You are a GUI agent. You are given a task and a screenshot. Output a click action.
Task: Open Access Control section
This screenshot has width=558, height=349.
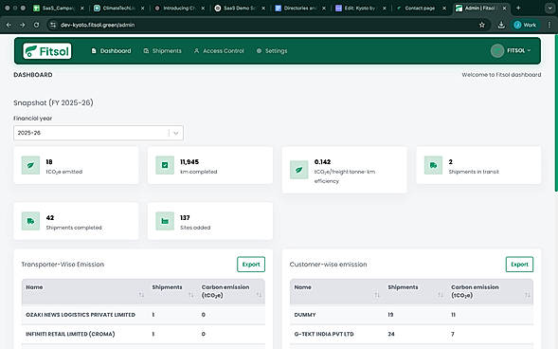[219, 51]
